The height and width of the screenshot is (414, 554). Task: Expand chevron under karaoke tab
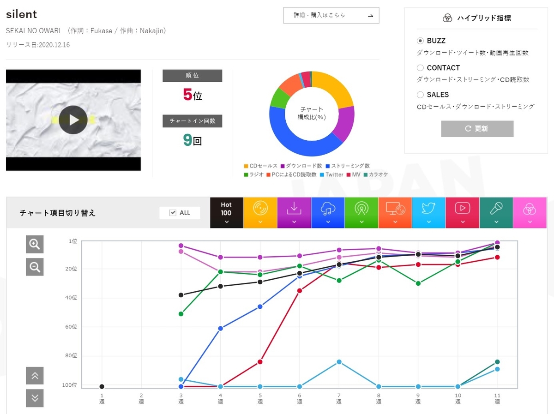coord(496,222)
